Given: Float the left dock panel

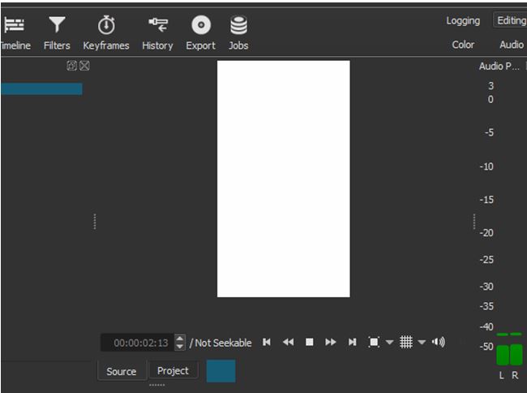Looking at the screenshot, I should tap(71, 66).
